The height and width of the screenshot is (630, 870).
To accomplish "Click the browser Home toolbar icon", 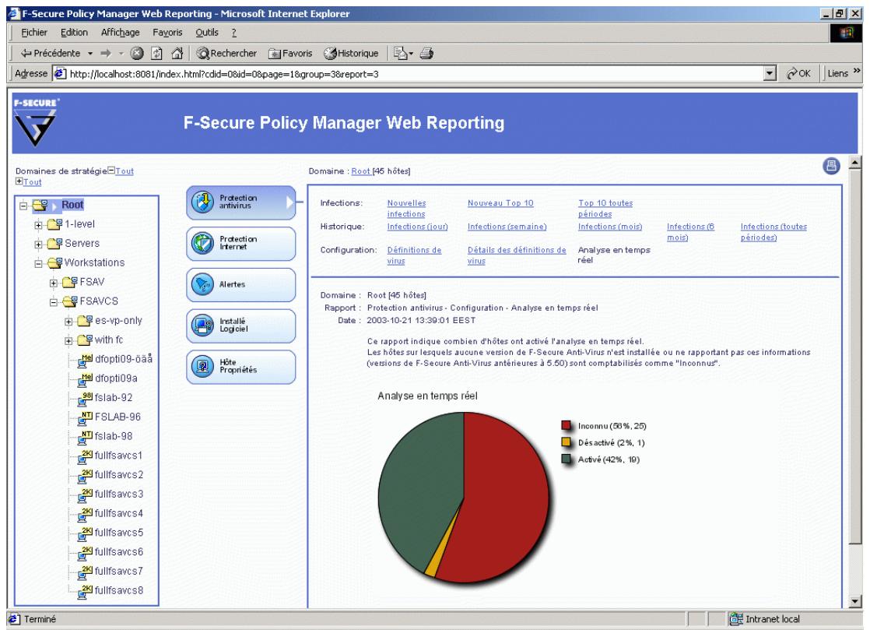I will coord(177,53).
